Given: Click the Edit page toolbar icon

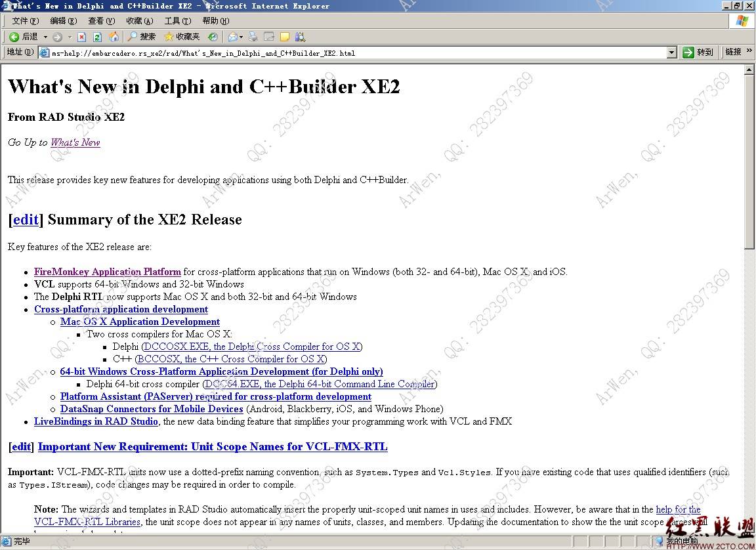Looking at the screenshot, I should coord(269,37).
